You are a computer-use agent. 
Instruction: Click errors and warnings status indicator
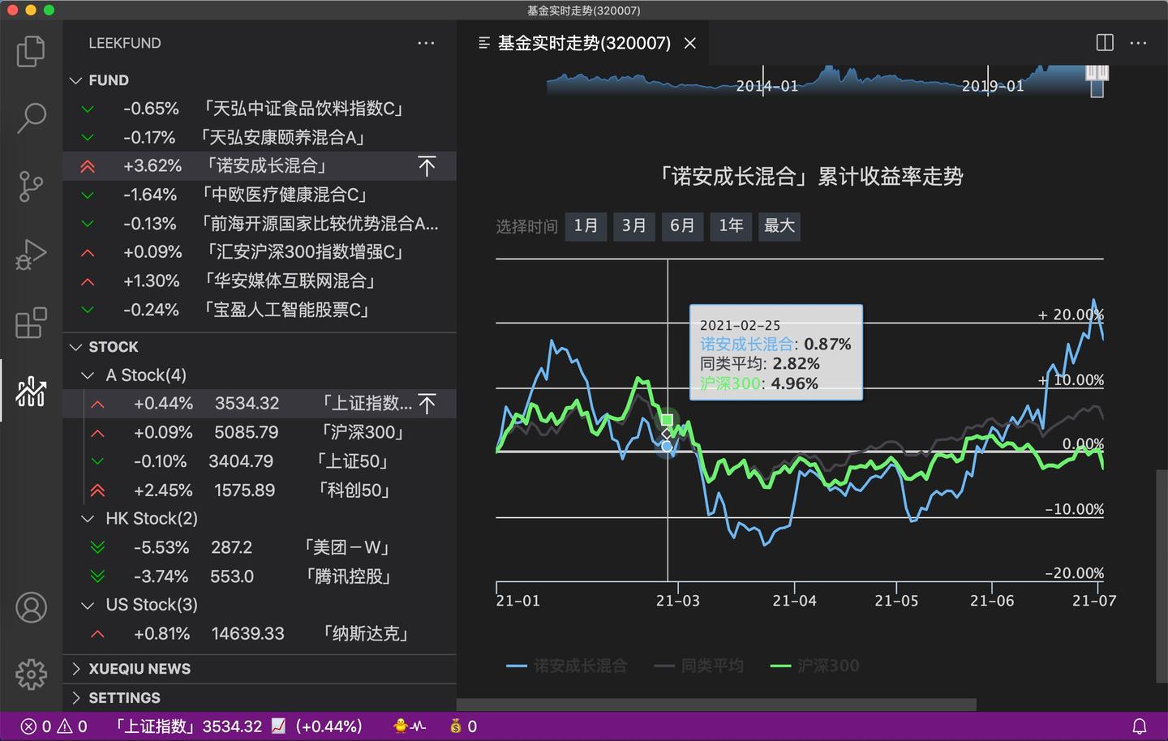(54, 726)
